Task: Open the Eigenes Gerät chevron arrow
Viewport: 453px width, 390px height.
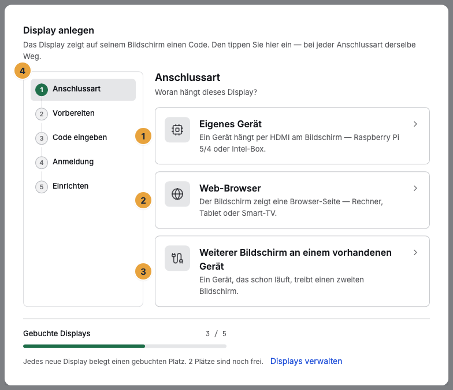Action: (x=415, y=124)
